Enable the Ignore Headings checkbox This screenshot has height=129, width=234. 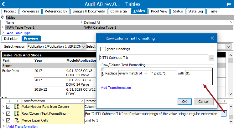[x=102, y=49]
